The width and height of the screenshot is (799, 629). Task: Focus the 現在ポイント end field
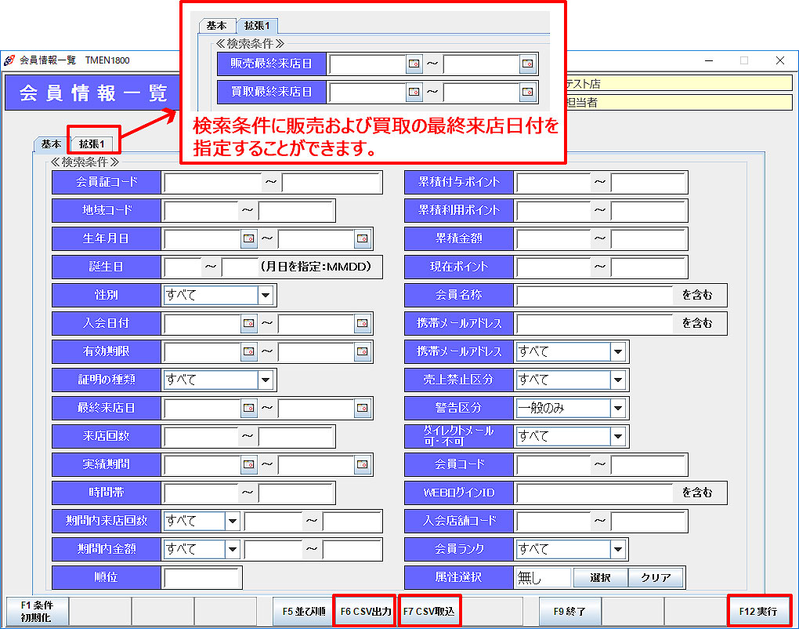click(x=648, y=267)
